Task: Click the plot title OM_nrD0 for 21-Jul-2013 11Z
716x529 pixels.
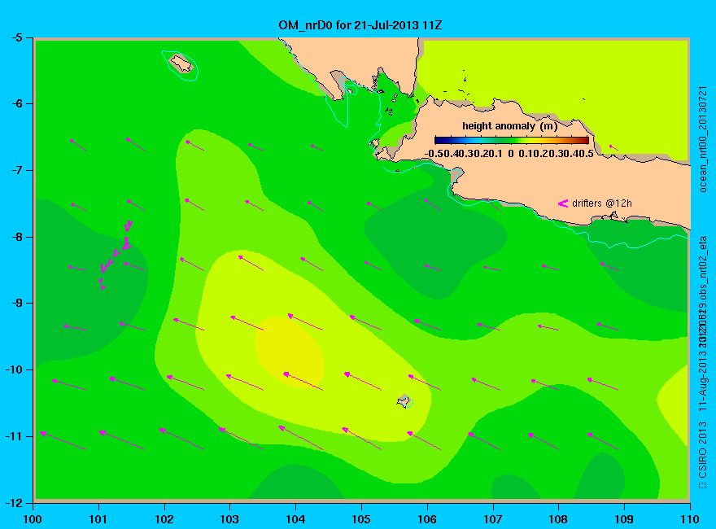Action: [360, 25]
